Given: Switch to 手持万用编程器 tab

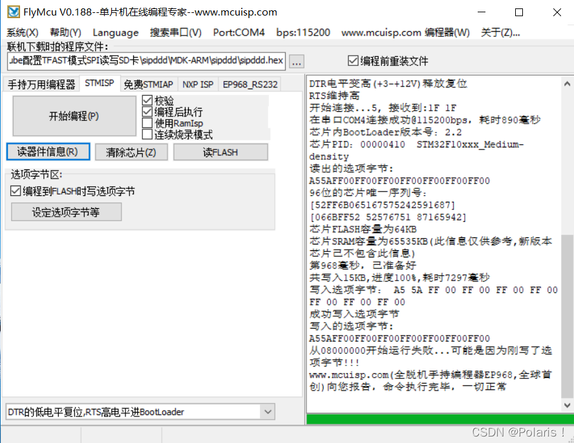Looking at the screenshot, I should coord(41,85).
